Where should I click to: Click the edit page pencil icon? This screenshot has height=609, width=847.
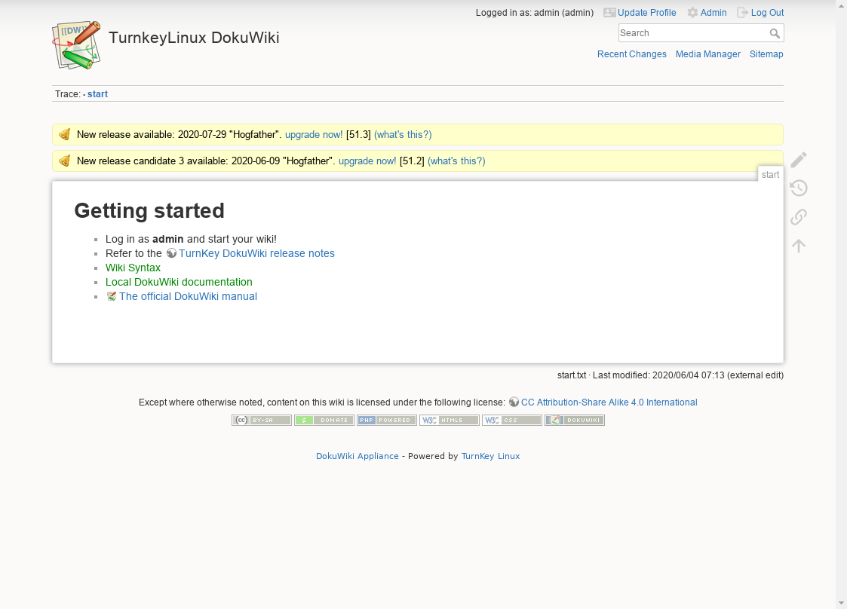click(x=799, y=160)
